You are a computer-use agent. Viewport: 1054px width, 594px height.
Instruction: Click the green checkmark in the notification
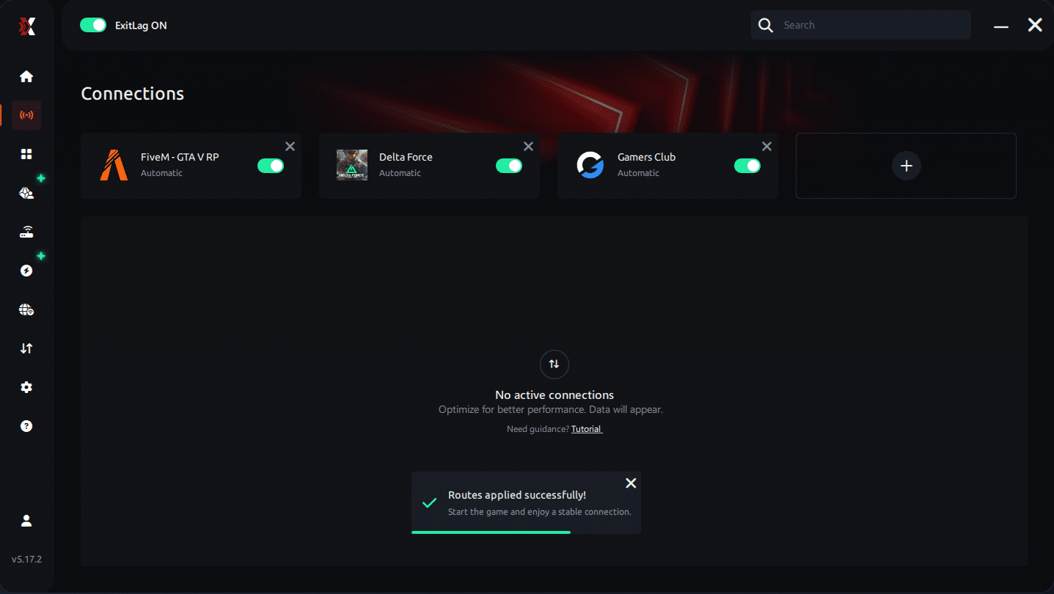pyautogui.click(x=430, y=503)
